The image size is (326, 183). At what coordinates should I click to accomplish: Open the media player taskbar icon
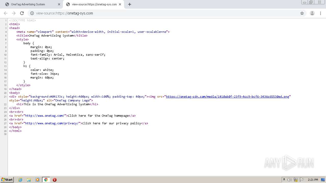pos(37,180)
